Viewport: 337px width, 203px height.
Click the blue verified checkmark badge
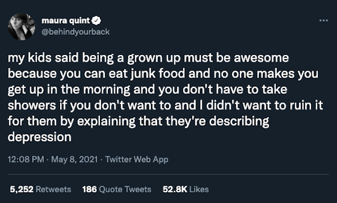[x=96, y=21]
